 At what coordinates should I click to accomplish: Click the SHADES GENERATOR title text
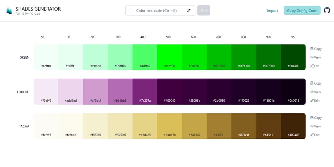coord(38,9)
